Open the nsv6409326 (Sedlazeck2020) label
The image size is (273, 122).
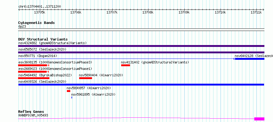[42, 82]
